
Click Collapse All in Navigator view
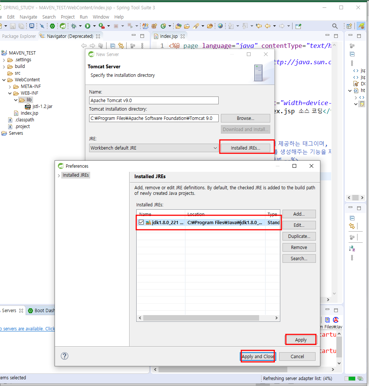point(112,46)
